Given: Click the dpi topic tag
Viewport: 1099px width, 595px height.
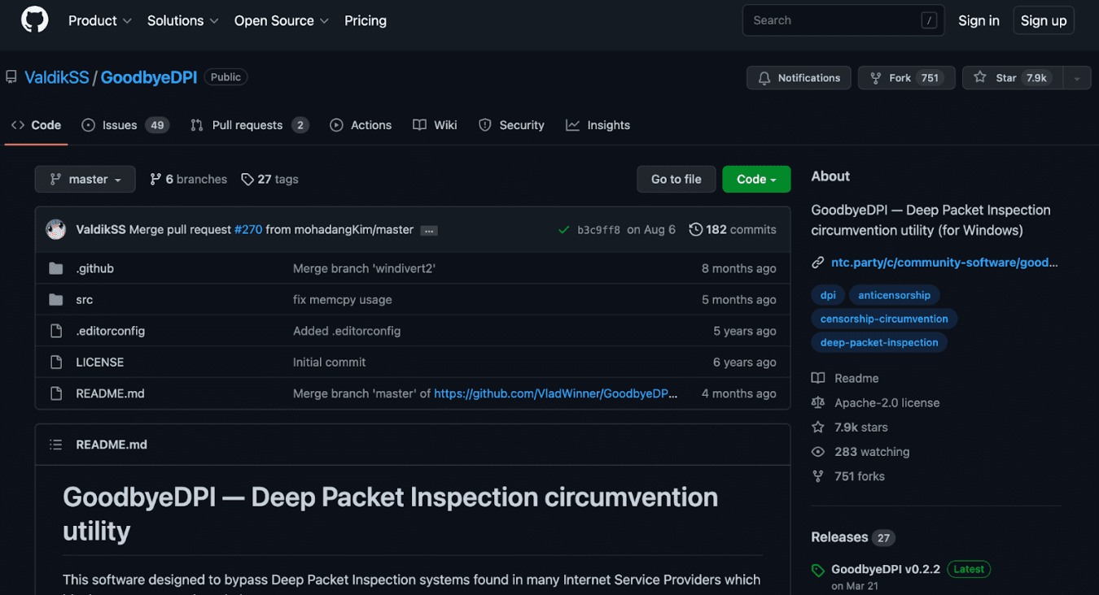Looking at the screenshot, I should (828, 295).
